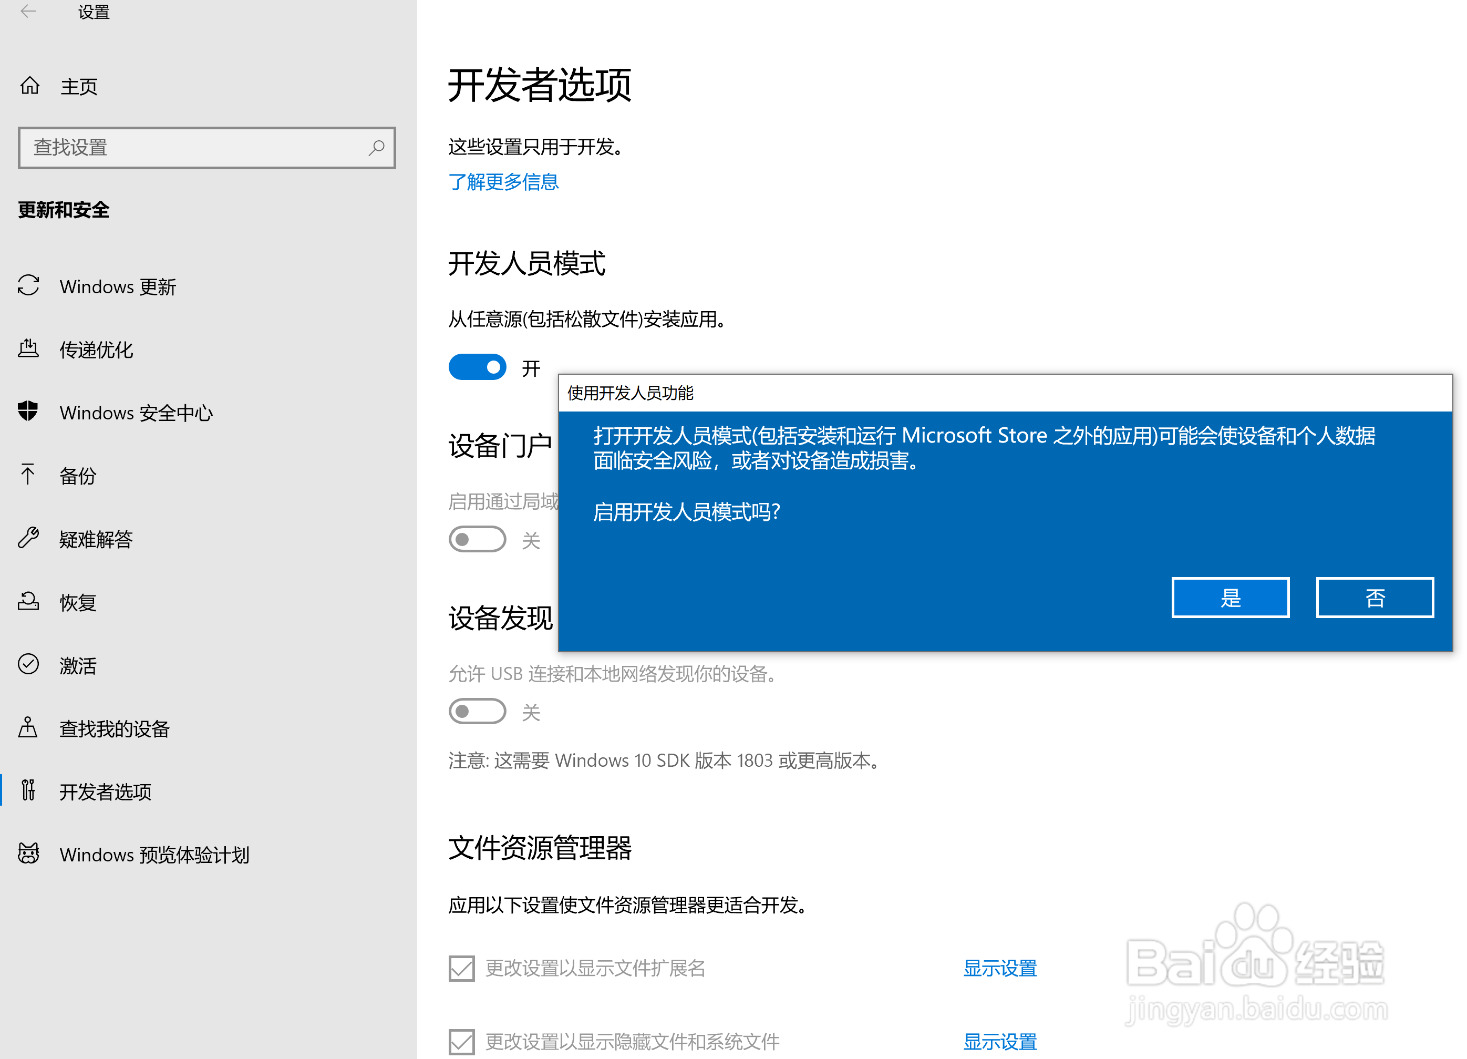Click the 更新和安全 sidebar heading
This screenshot has height=1059, width=1467.
64,210
